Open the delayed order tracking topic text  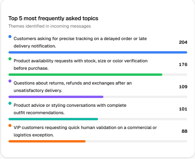point(80,42)
